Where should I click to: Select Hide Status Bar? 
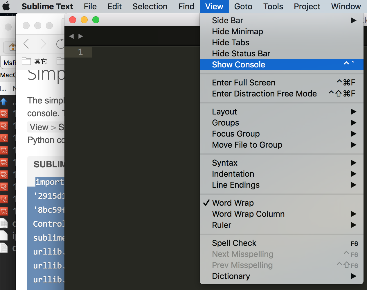(282, 53)
